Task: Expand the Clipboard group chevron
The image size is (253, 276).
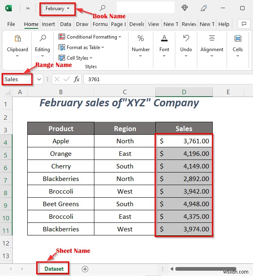Action: (x=17, y=56)
